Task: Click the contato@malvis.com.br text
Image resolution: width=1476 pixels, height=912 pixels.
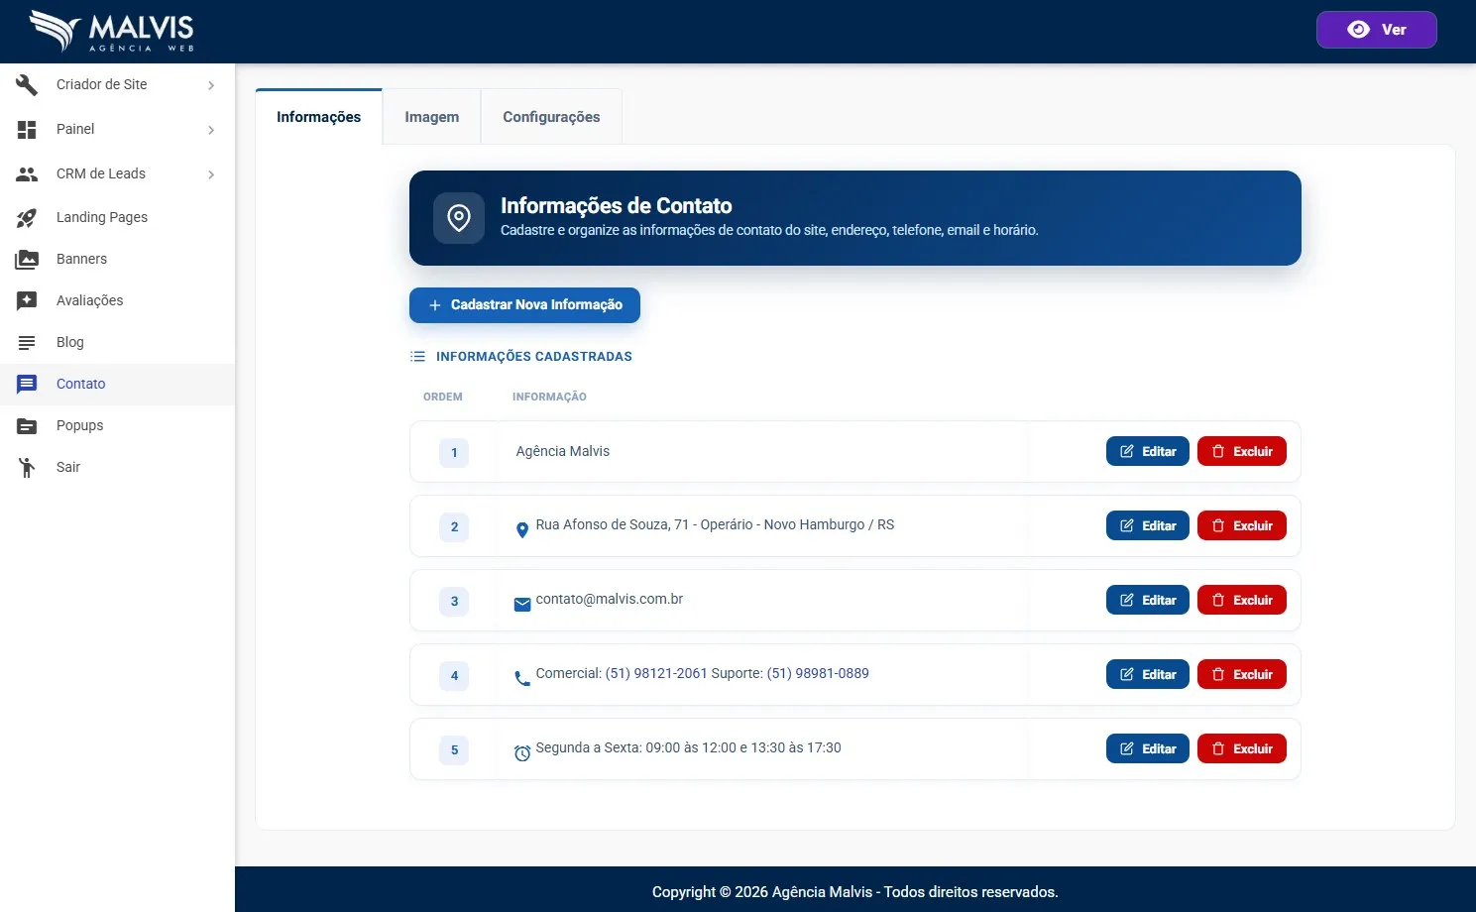Action: (609, 599)
